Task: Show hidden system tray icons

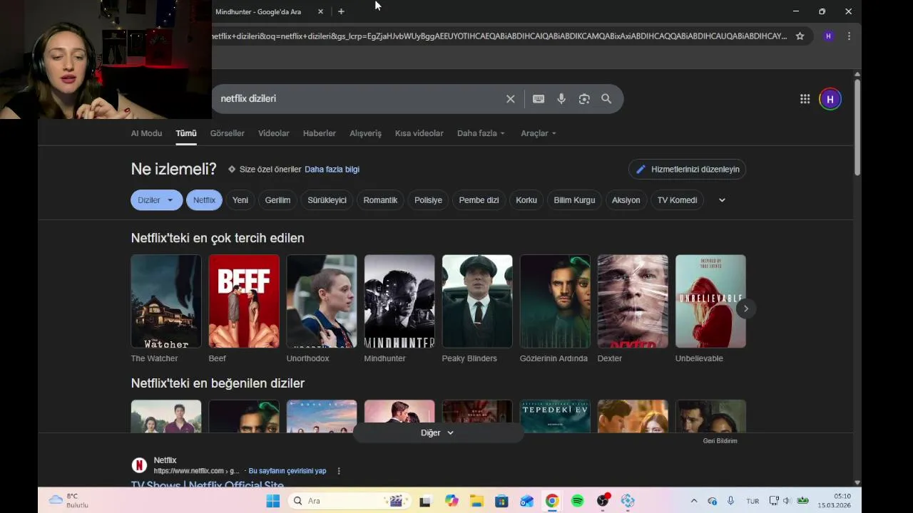Action: [693, 501]
